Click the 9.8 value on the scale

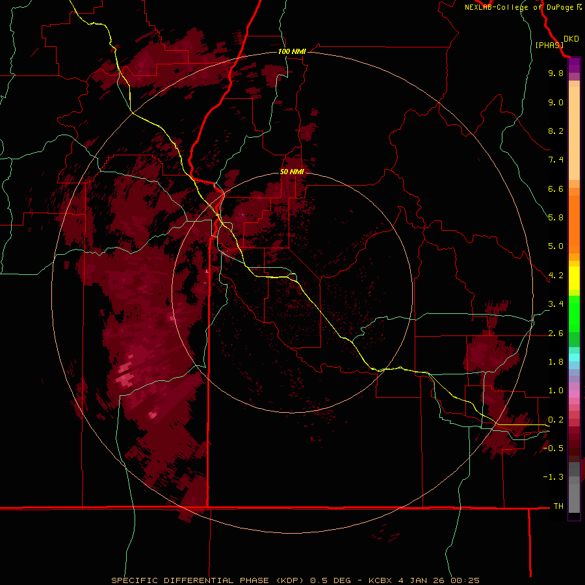pos(556,73)
